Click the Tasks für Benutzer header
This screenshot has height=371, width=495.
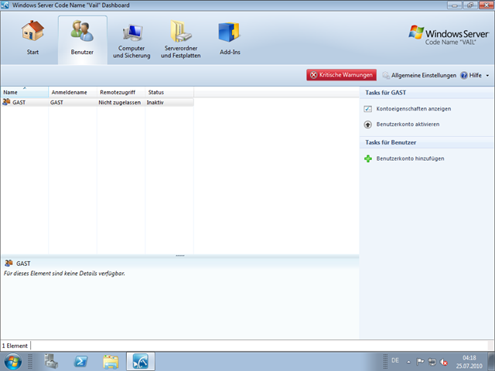click(x=391, y=142)
